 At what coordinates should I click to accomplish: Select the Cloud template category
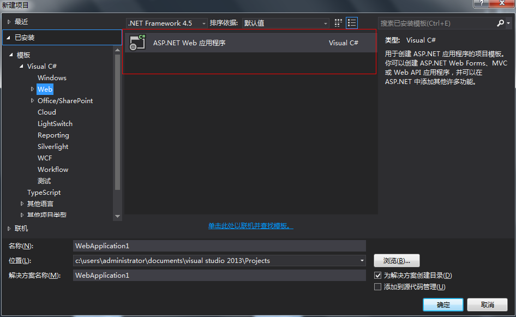47,112
